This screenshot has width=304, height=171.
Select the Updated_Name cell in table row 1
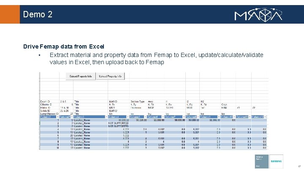(90, 120)
